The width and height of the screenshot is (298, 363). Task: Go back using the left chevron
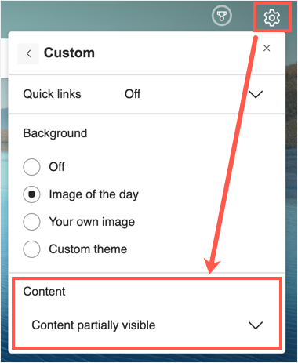point(28,53)
